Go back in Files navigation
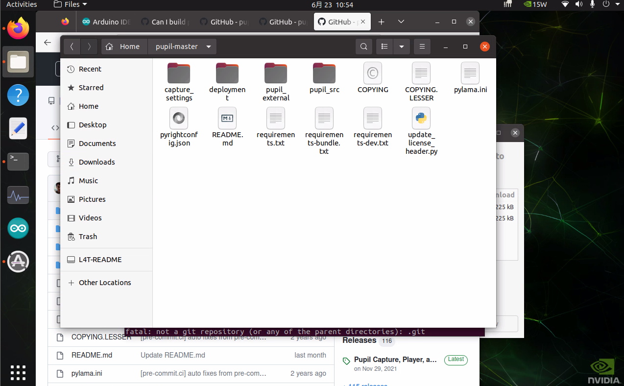This screenshot has height=386, width=624. point(72,47)
